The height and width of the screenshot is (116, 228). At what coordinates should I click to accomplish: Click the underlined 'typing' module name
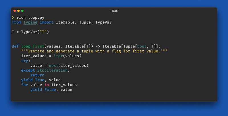[x=30, y=22]
